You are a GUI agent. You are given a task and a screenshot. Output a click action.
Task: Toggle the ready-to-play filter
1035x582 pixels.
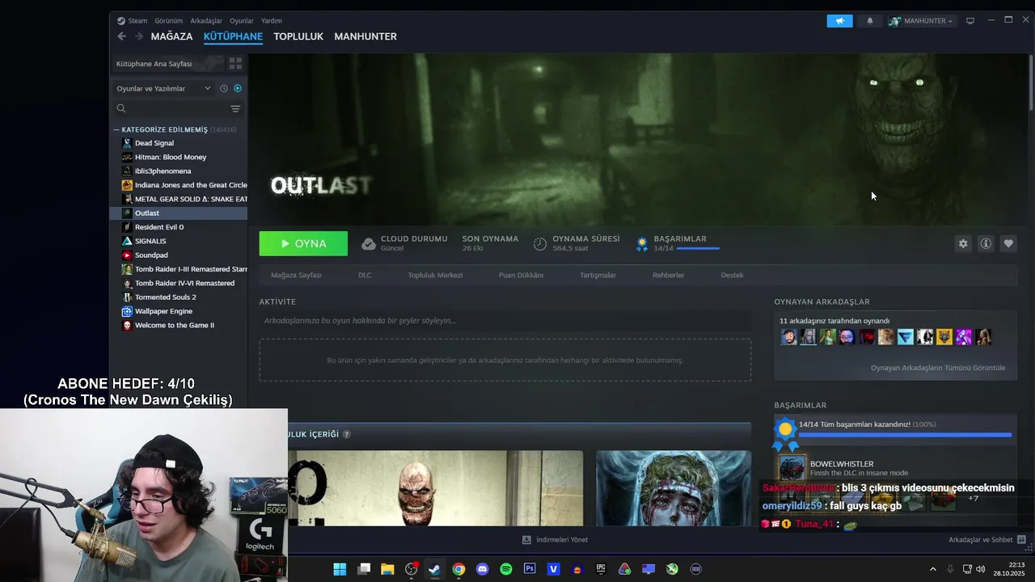(x=238, y=88)
